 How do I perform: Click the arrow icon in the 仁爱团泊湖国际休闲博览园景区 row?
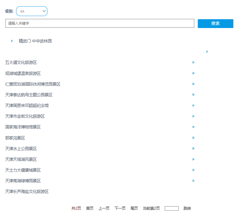(x=194, y=84)
